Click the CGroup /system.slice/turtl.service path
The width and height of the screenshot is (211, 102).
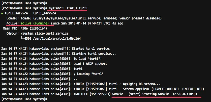[44, 33]
